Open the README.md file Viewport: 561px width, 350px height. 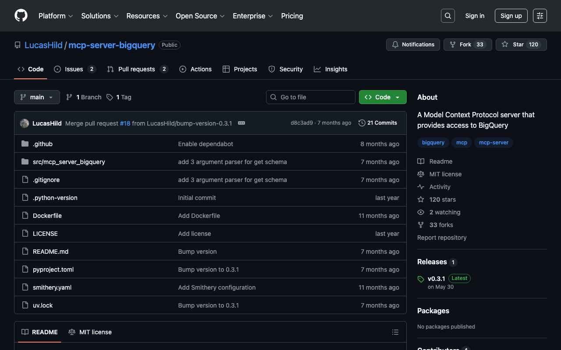click(x=50, y=252)
